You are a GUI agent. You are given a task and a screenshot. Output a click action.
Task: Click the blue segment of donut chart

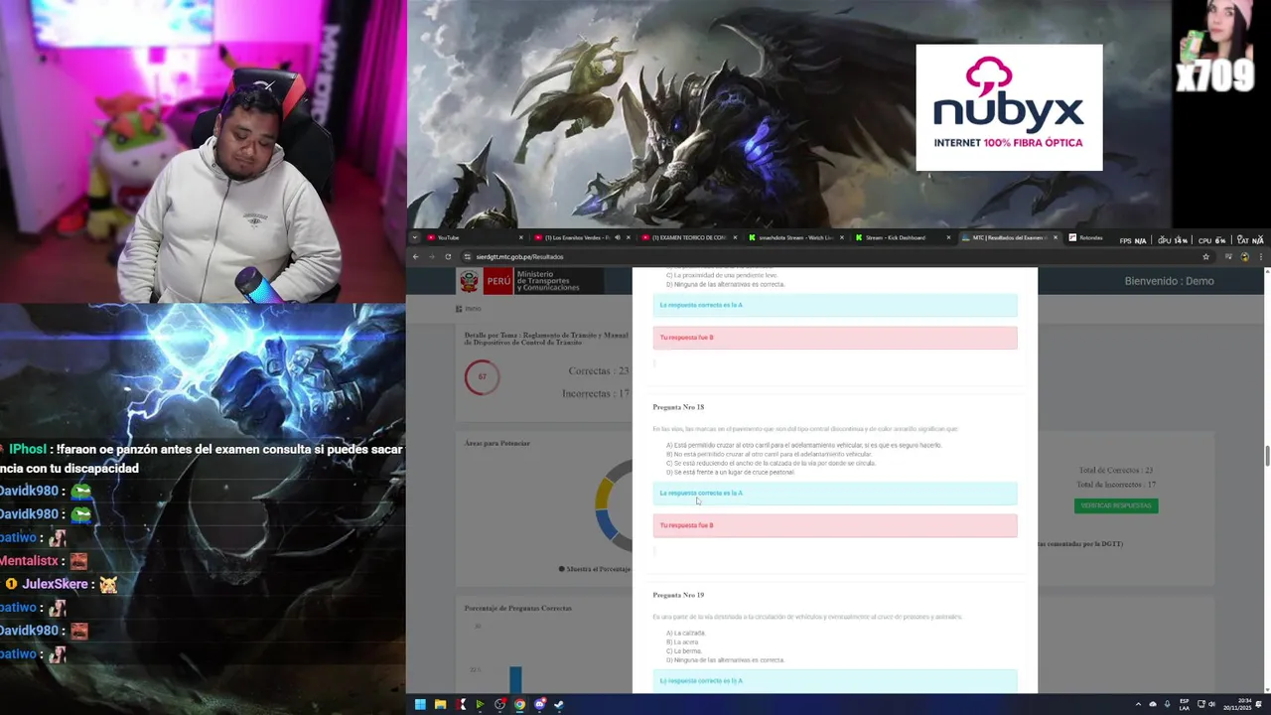(x=605, y=524)
